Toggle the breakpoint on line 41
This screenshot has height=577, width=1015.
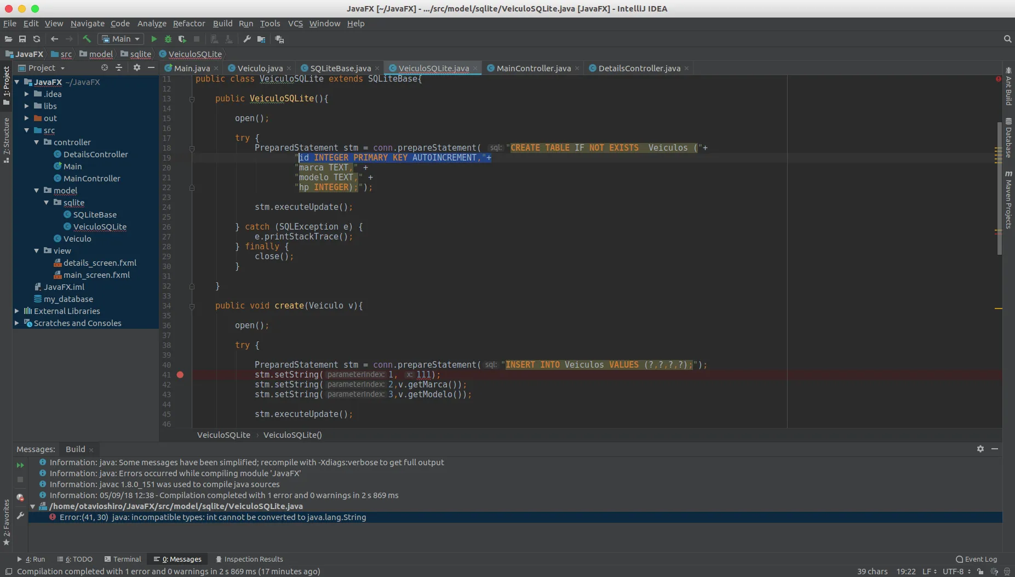coord(180,375)
